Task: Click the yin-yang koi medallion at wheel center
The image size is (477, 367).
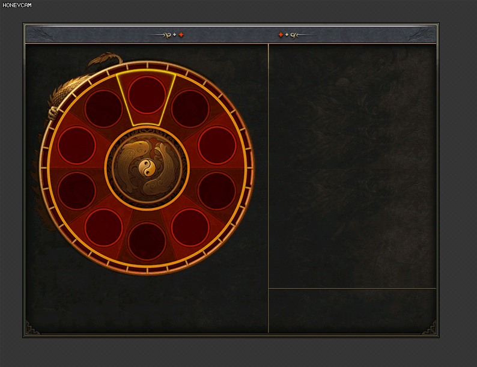Action: 147,168
